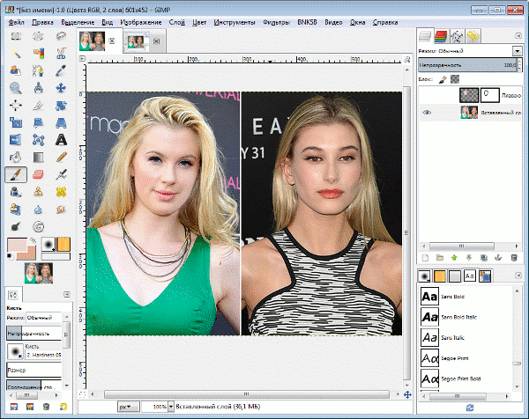This screenshot has width=529, height=419.
Task: Open the Файл menu
Action: point(16,22)
